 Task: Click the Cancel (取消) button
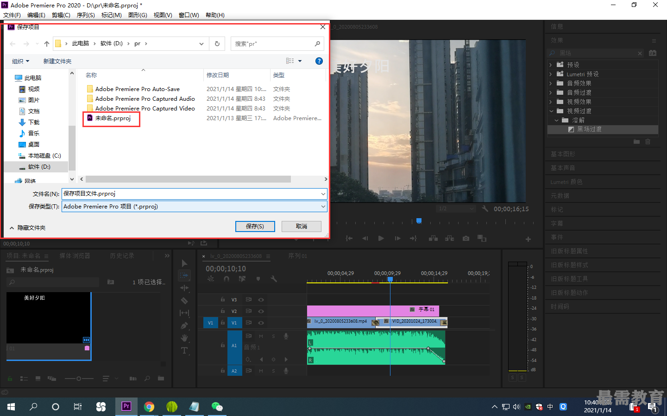click(x=302, y=226)
